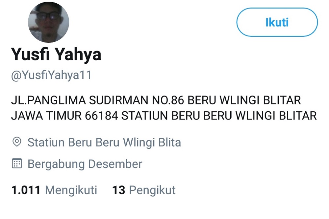Click the calendar joined-date icon
The height and width of the screenshot is (219, 329).
[x=17, y=163]
